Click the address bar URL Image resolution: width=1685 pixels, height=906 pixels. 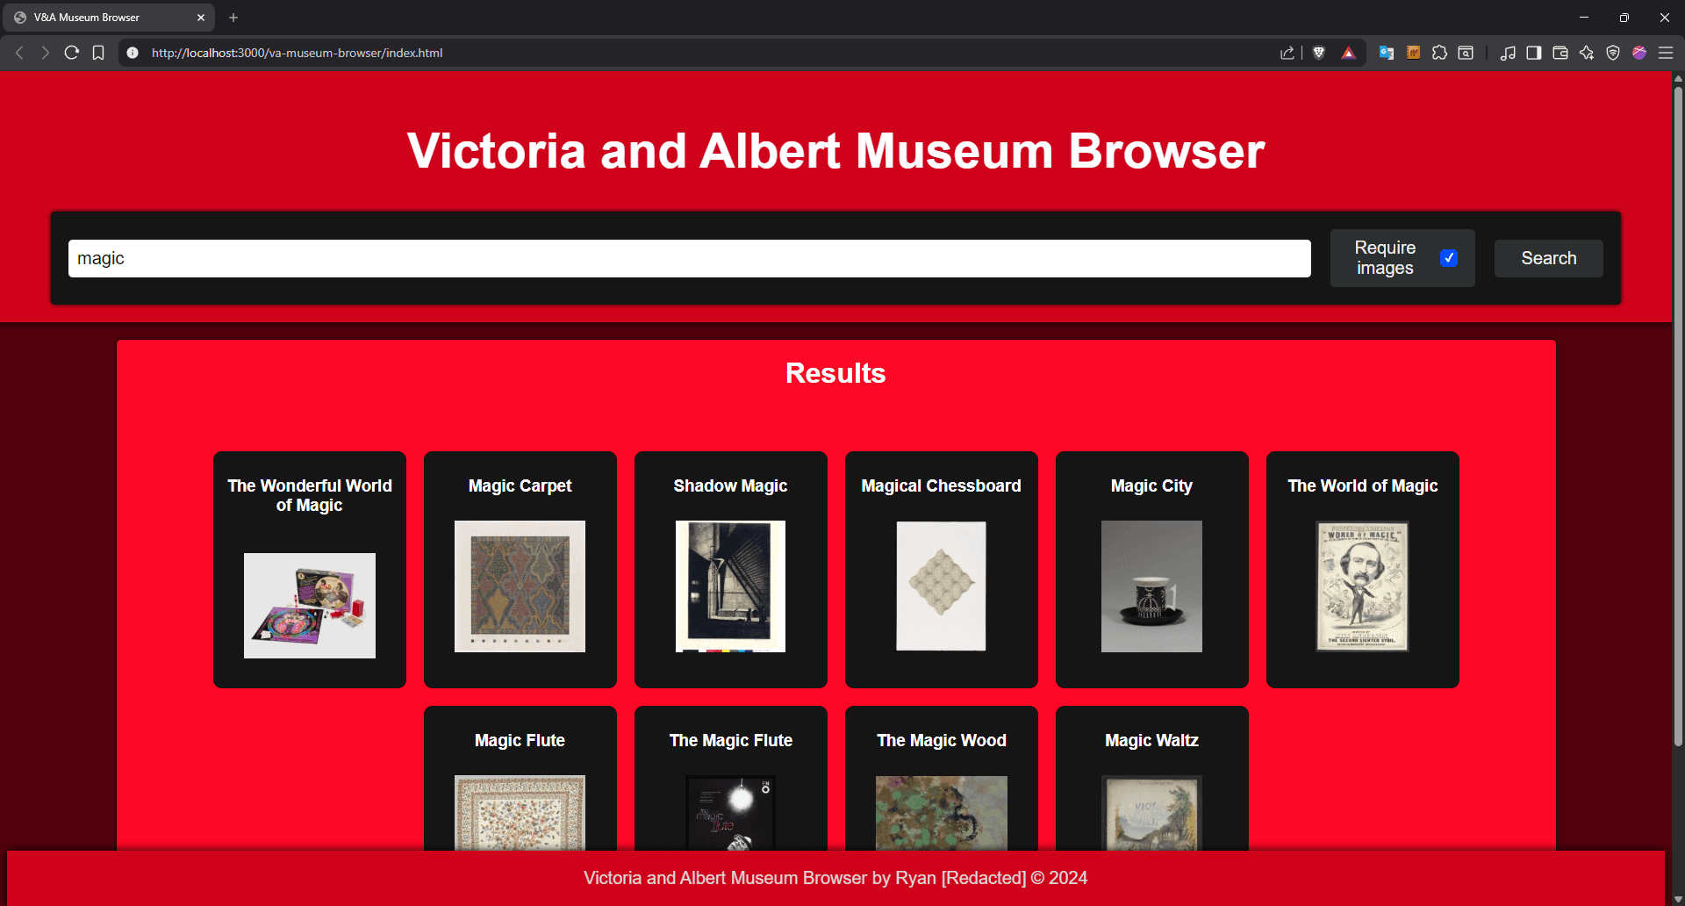pos(297,53)
